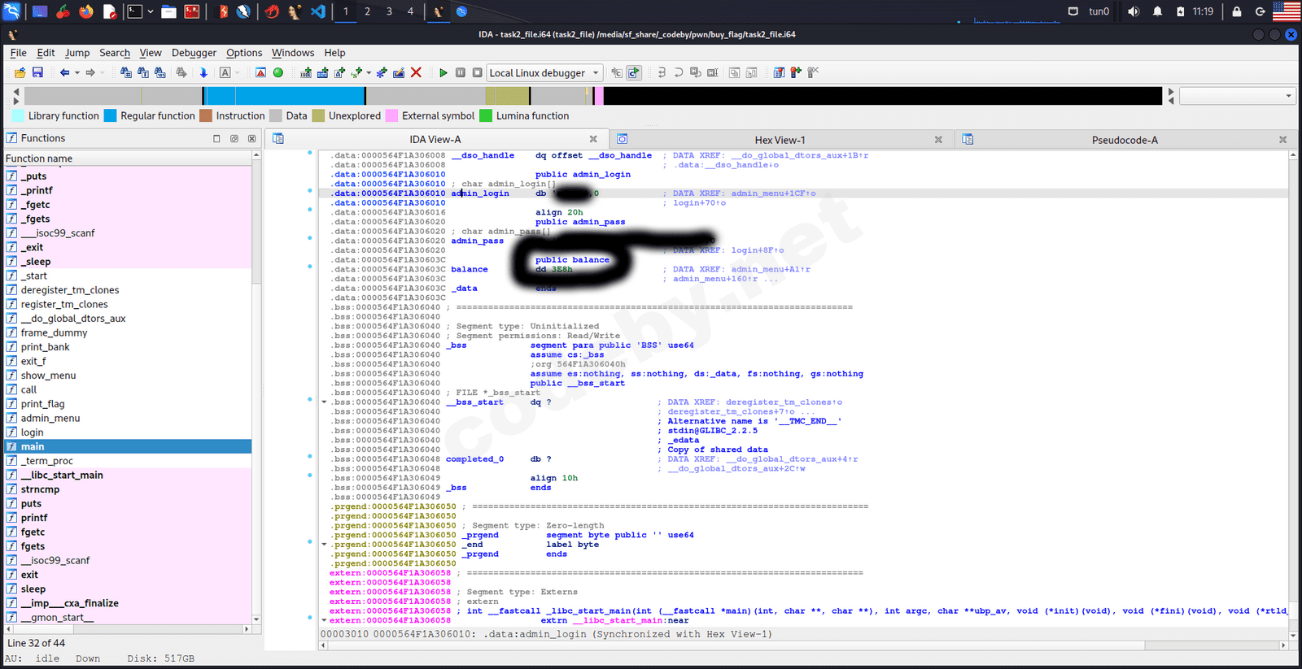This screenshot has height=669, width=1302.
Task: Click the red triangle toolbar icon
Action: coord(260,73)
